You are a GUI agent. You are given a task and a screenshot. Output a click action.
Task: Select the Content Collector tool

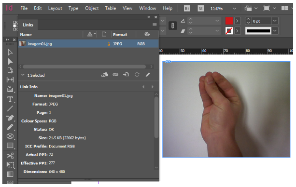point(10,89)
